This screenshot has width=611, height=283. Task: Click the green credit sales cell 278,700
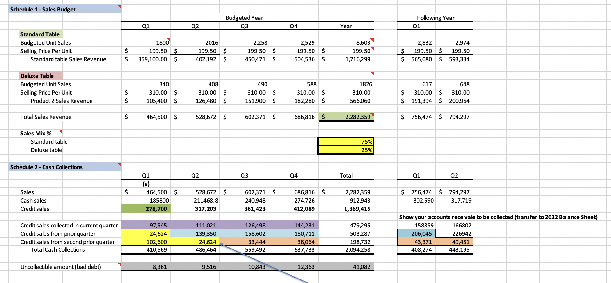pos(146,209)
